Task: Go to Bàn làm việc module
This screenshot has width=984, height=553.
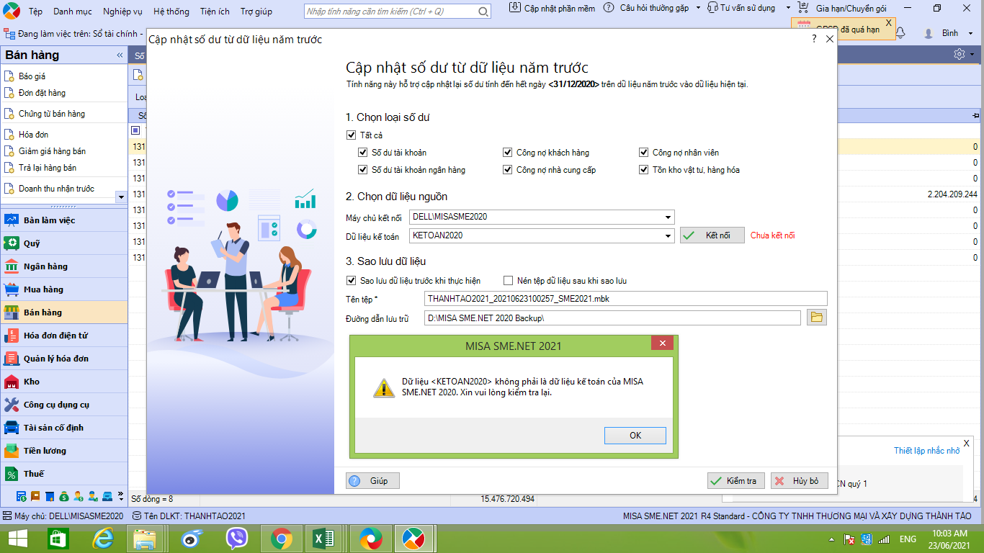Action: point(64,220)
